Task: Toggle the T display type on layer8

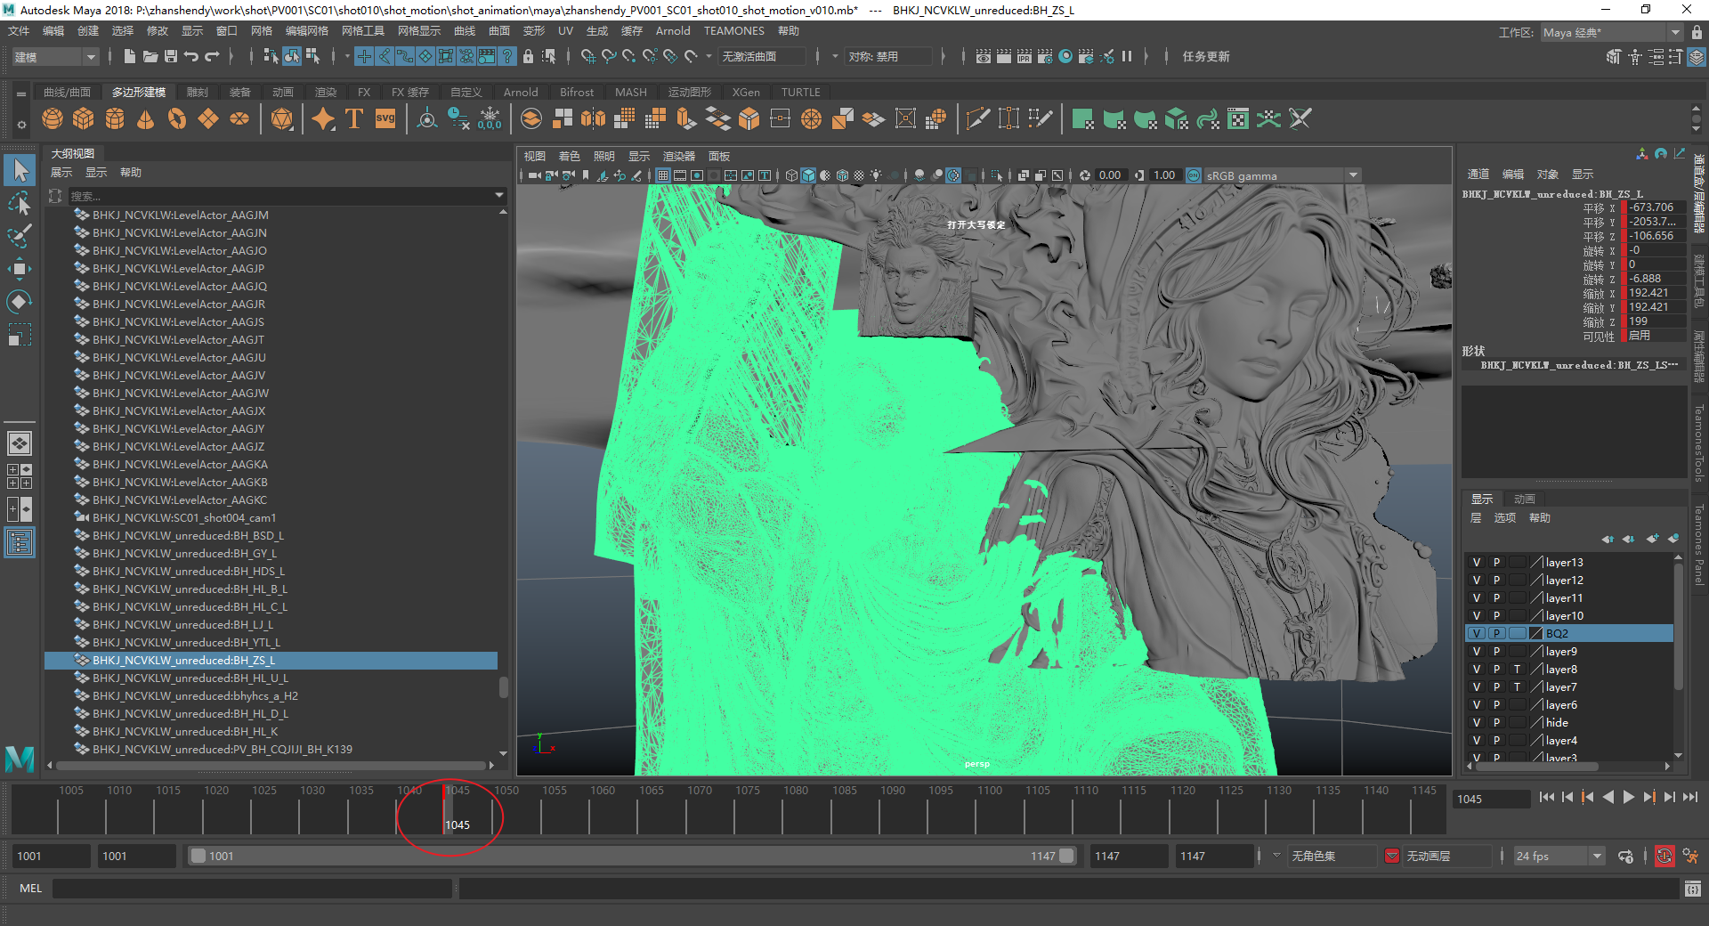Action: coord(1517,670)
